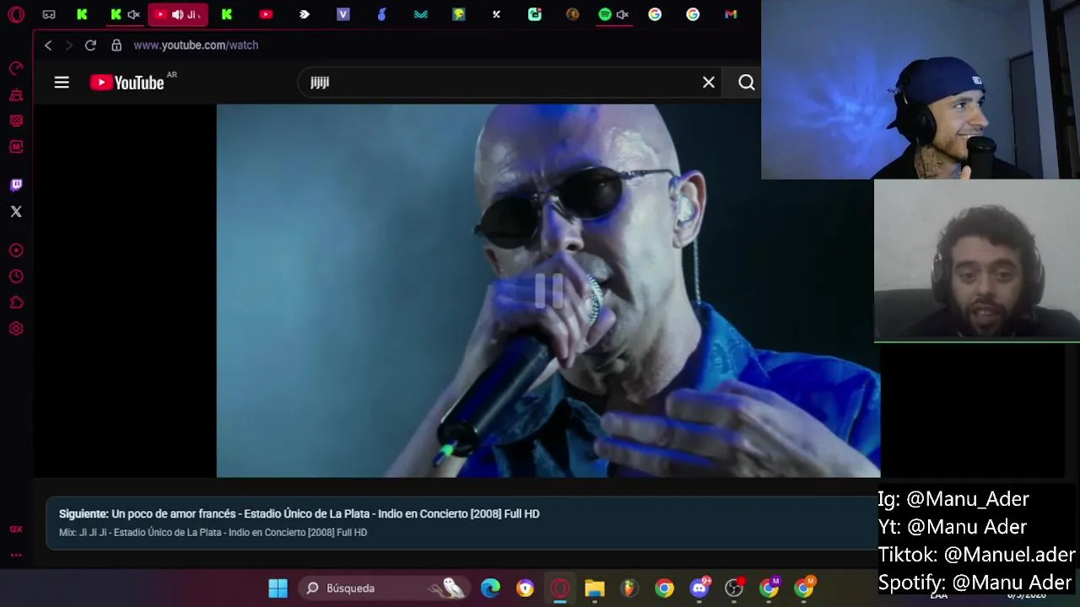
Task: Open 'Un poco de amor francés' next video
Action: click(x=299, y=513)
